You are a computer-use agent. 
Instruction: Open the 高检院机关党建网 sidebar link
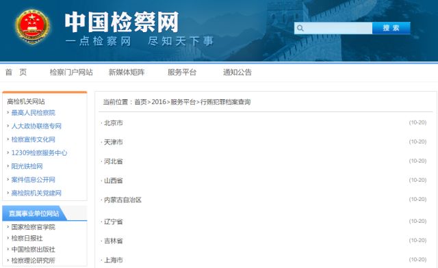[36, 193]
